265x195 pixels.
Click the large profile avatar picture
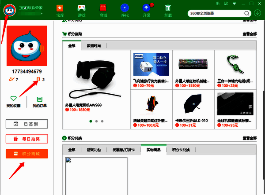pos(27,46)
